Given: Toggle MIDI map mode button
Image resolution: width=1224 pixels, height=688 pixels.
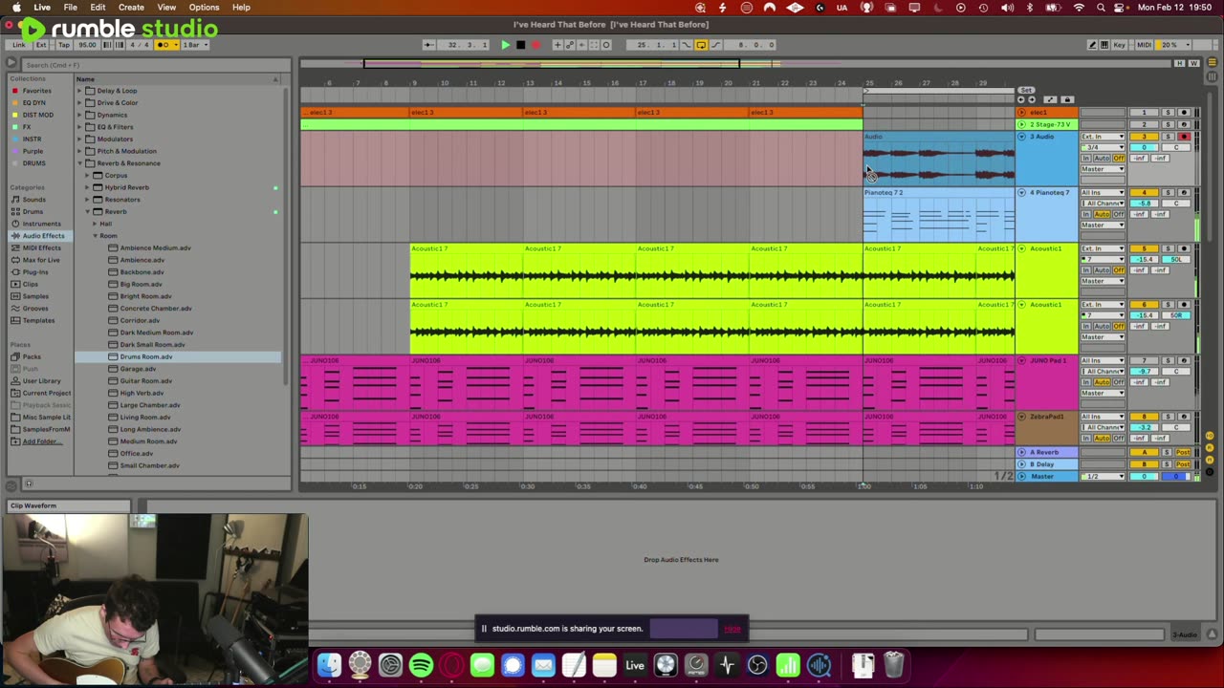Looking at the screenshot, I should pos(1145,45).
